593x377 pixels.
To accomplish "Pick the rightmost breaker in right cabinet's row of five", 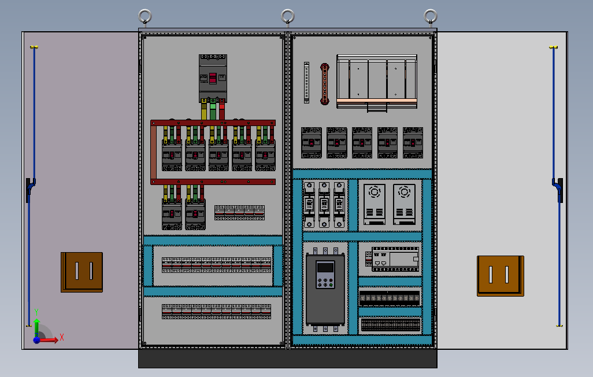I will point(413,143).
